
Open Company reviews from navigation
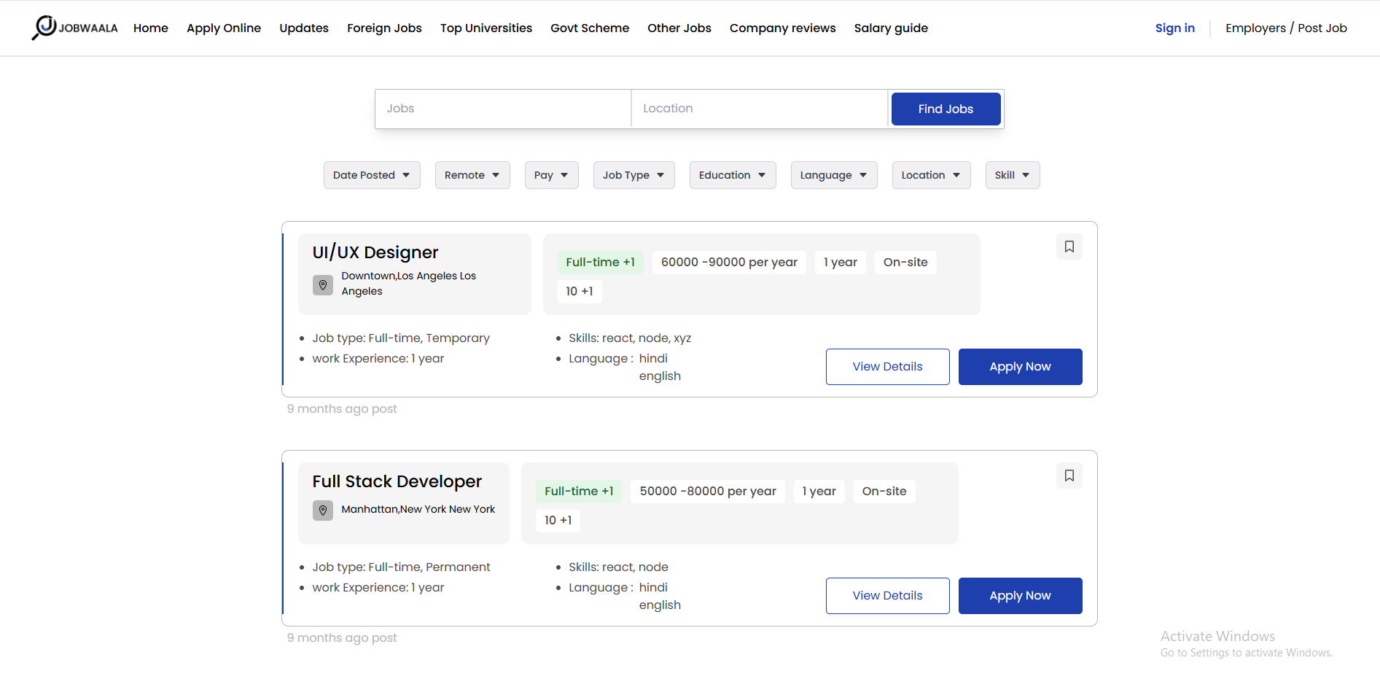(x=782, y=28)
